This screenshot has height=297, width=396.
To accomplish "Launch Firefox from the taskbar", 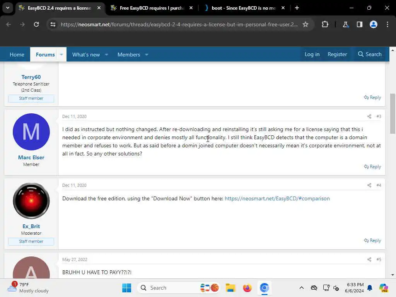I will point(247,288).
